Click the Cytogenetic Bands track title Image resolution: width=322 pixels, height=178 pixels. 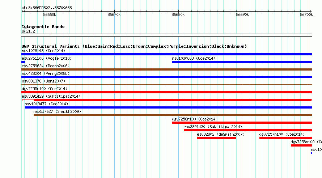click(43, 27)
